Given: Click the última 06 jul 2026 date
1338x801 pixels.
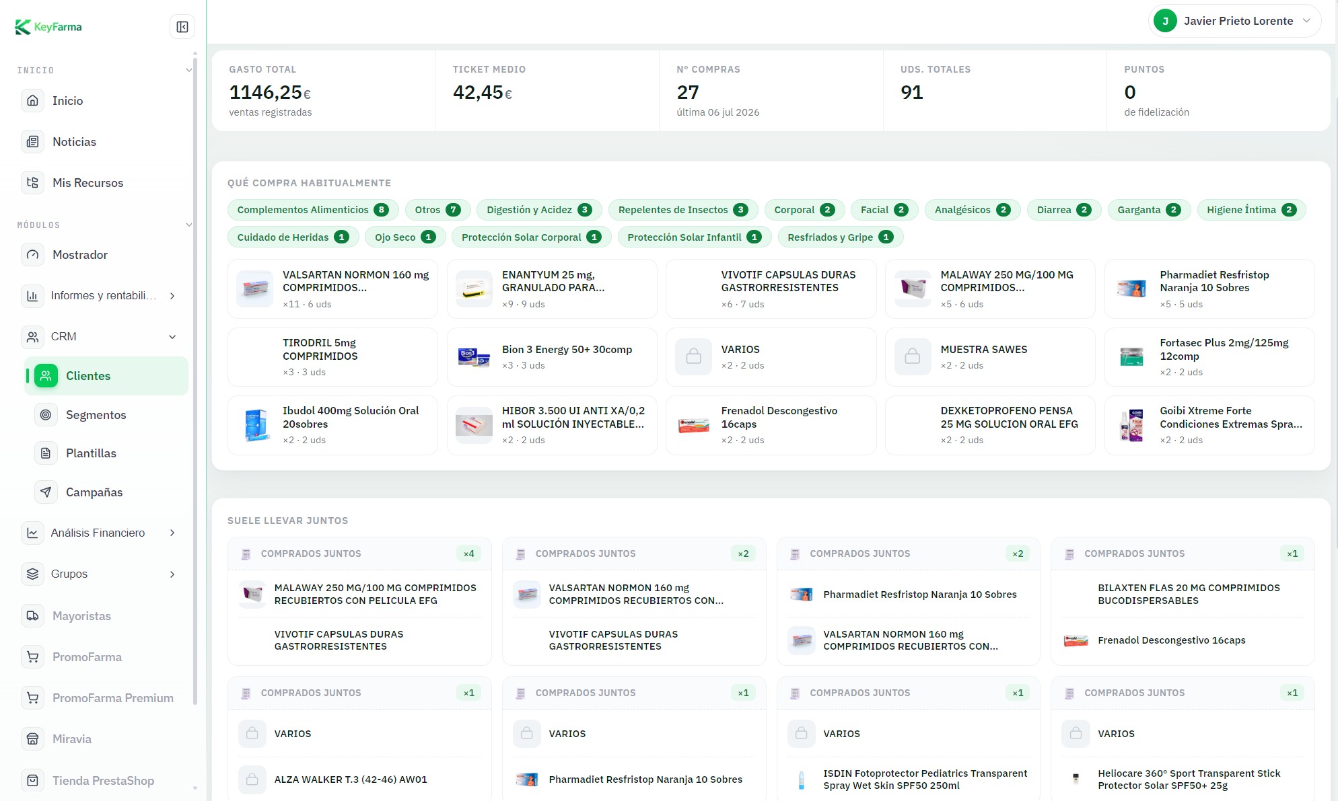Looking at the screenshot, I should (x=718, y=112).
